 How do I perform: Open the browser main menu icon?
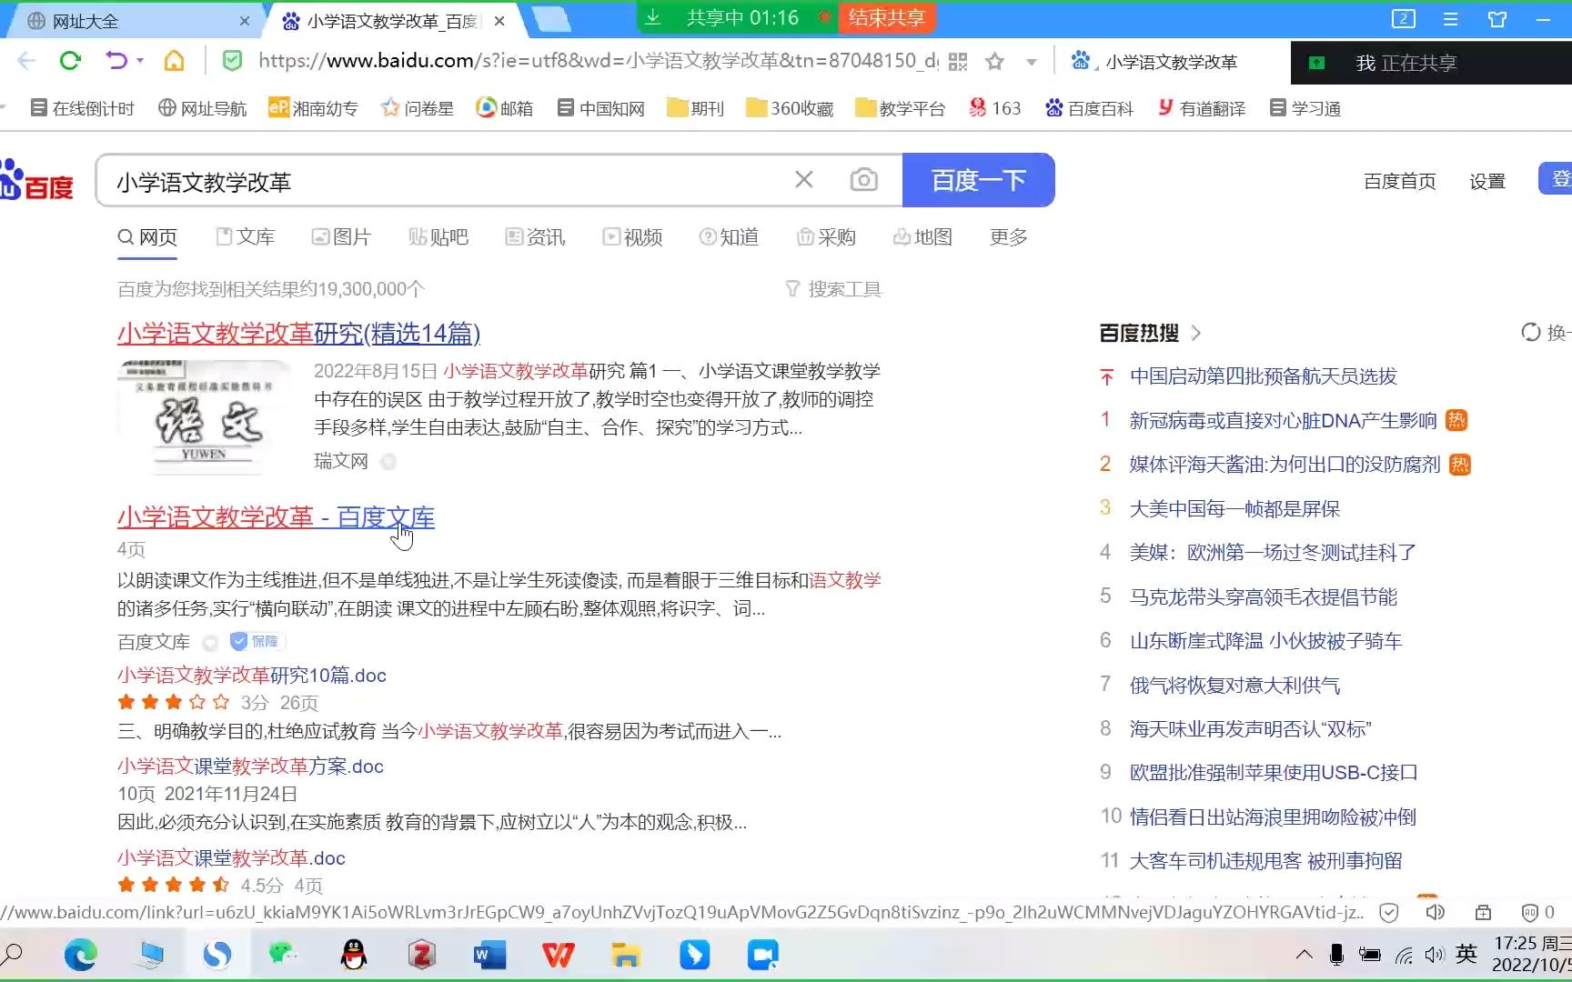point(1450,19)
